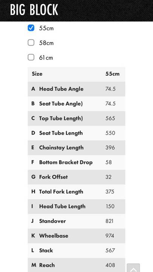Select the Total Fork Length row
153x272 pixels.
(76, 192)
